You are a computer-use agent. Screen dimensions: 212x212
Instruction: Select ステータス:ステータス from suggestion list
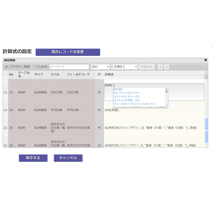pos(127,96)
